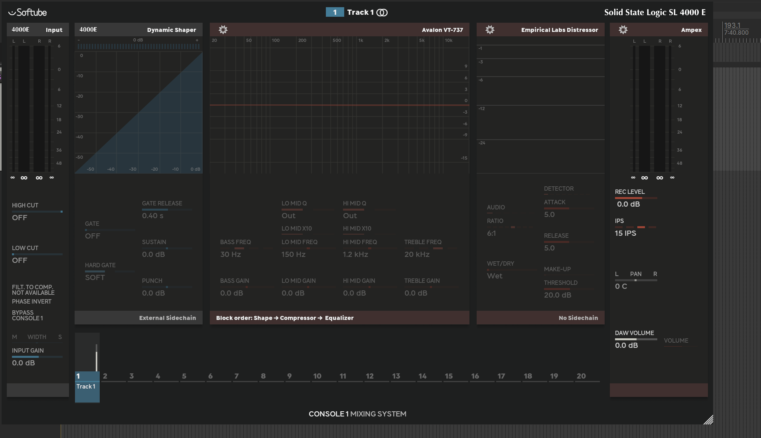The image size is (761, 438).
Task: Click the Softube logo
Action: pos(28,12)
